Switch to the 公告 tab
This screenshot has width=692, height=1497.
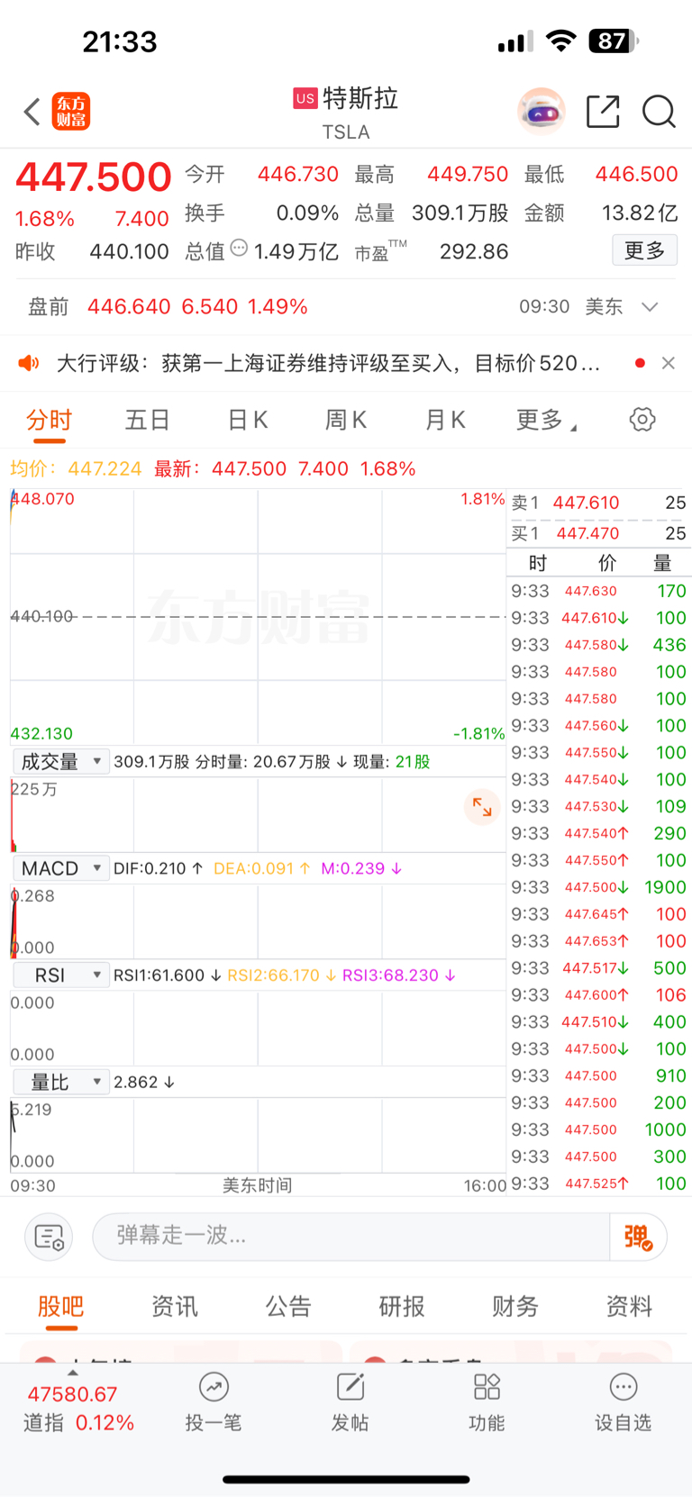coord(288,1307)
